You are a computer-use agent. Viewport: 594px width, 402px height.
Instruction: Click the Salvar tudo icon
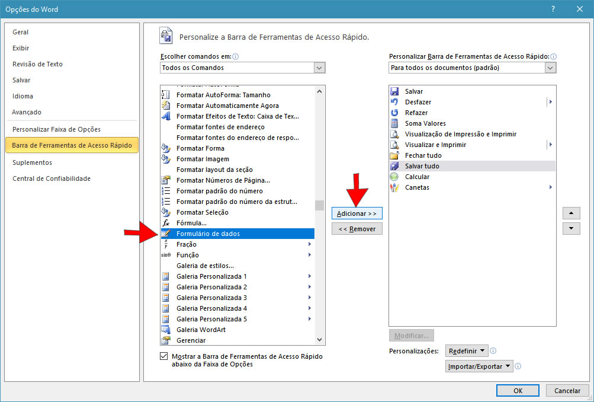click(x=394, y=166)
